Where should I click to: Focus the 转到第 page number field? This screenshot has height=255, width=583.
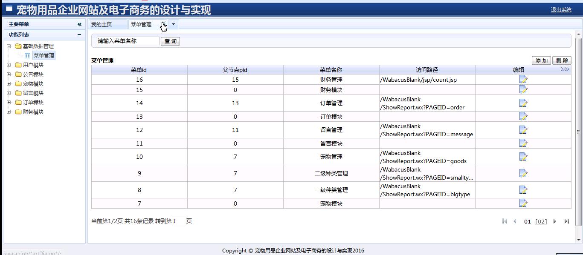pos(179,221)
